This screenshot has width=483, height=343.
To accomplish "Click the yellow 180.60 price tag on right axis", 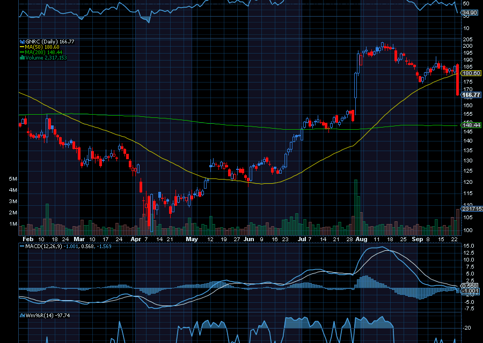I will 471,73.
